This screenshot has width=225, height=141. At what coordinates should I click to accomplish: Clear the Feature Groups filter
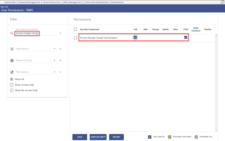tap(60, 60)
